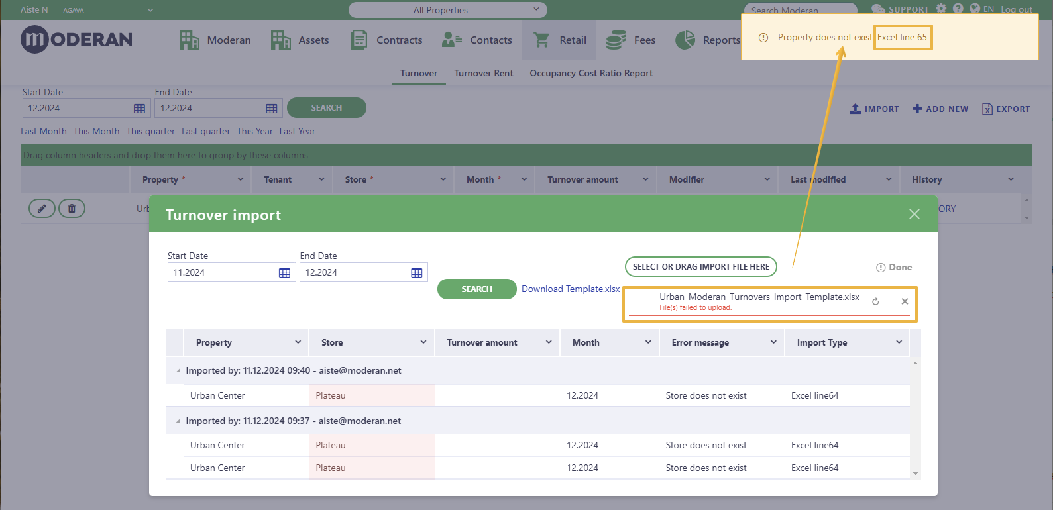The width and height of the screenshot is (1053, 510).
Task: Open the Property column dropdown in the import table
Action: 298,342
